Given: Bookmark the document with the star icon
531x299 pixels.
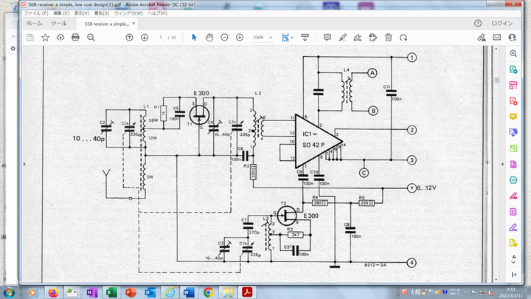Looking at the screenshot, I should pos(45,37).
